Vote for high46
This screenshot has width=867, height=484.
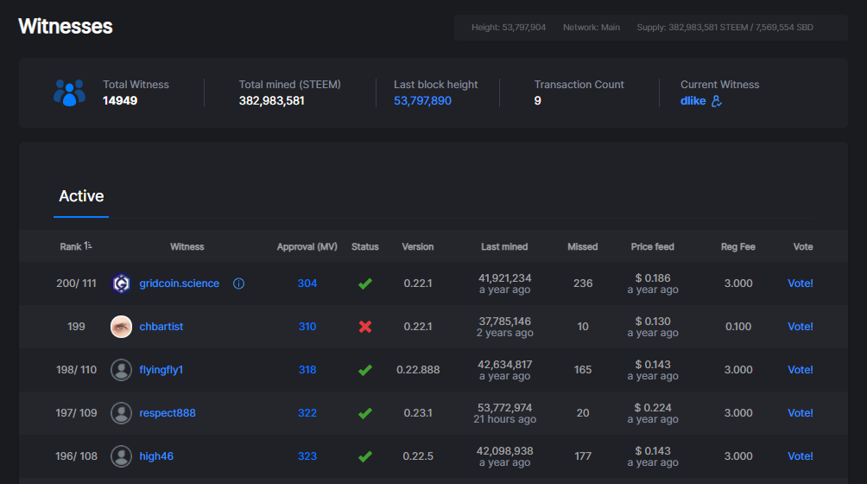coord(801,455)
